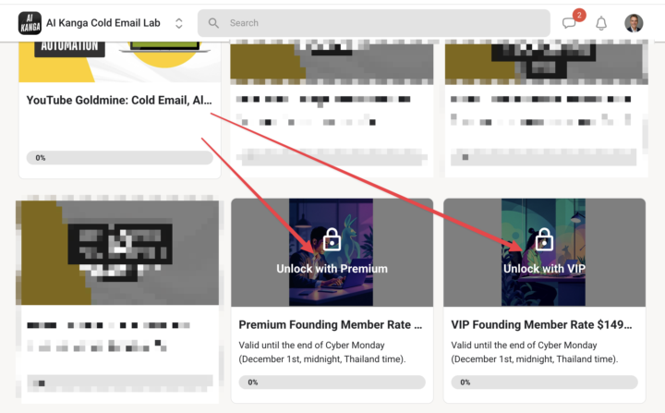
Task: Click lock icon on Premium course
Action: tap(332, 240)
